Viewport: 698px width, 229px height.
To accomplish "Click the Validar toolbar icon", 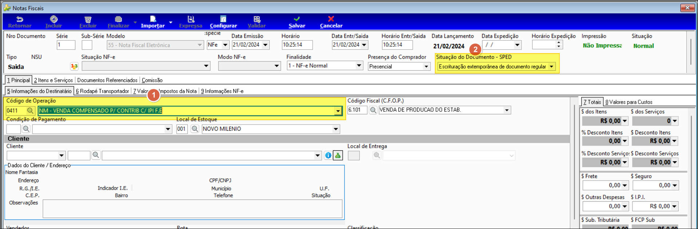I will pyautogui.click(x=257, y=19).
